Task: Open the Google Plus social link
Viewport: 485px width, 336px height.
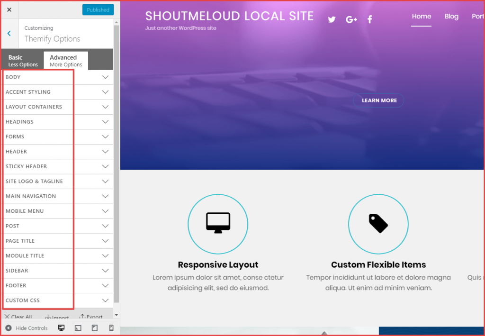Action: [x=351, y=19]
